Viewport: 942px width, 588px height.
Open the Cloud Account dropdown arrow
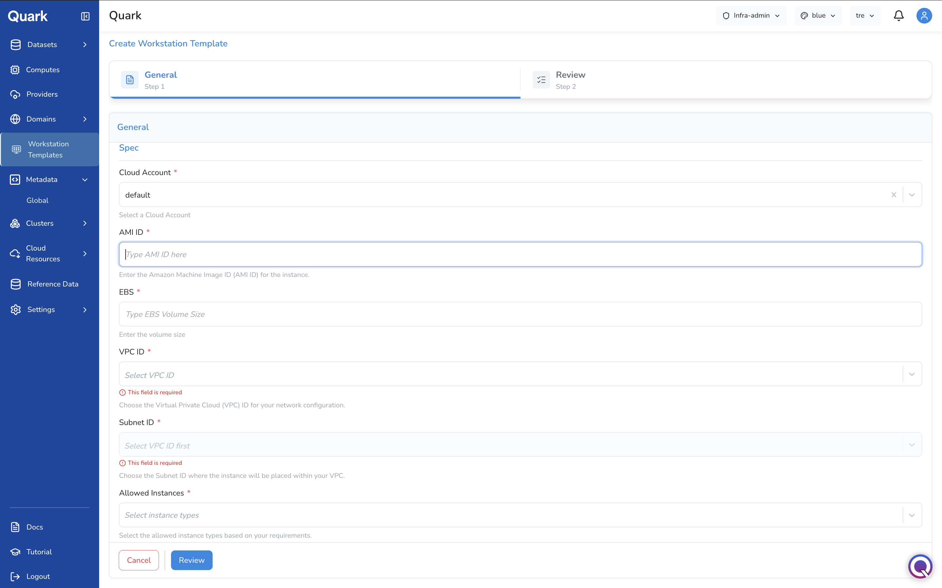(x=912, y=195)
